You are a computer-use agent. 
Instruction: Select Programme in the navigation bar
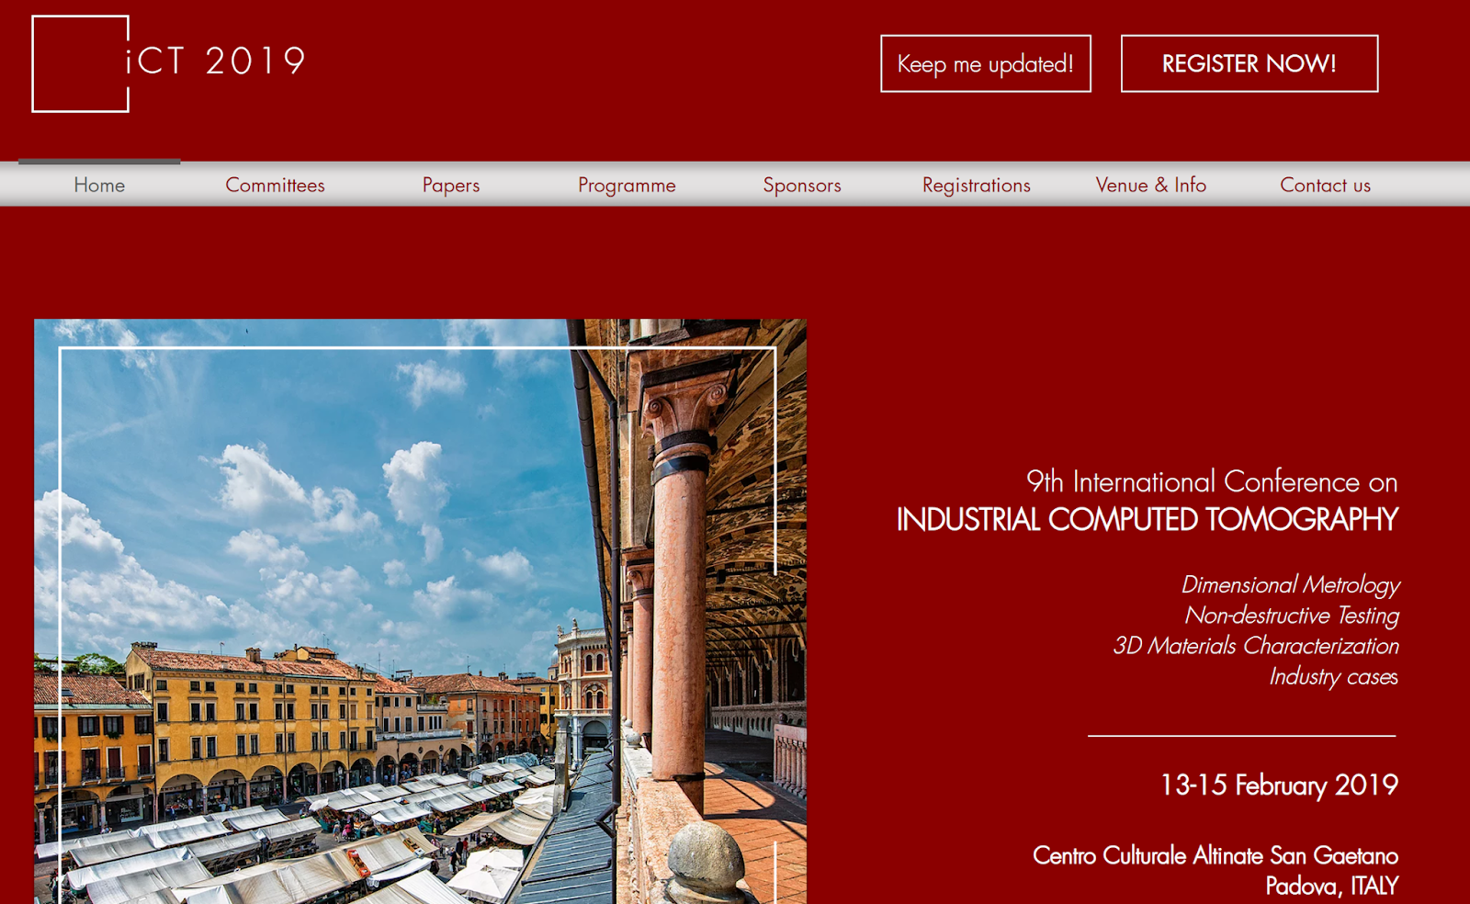tap(627, 185)
